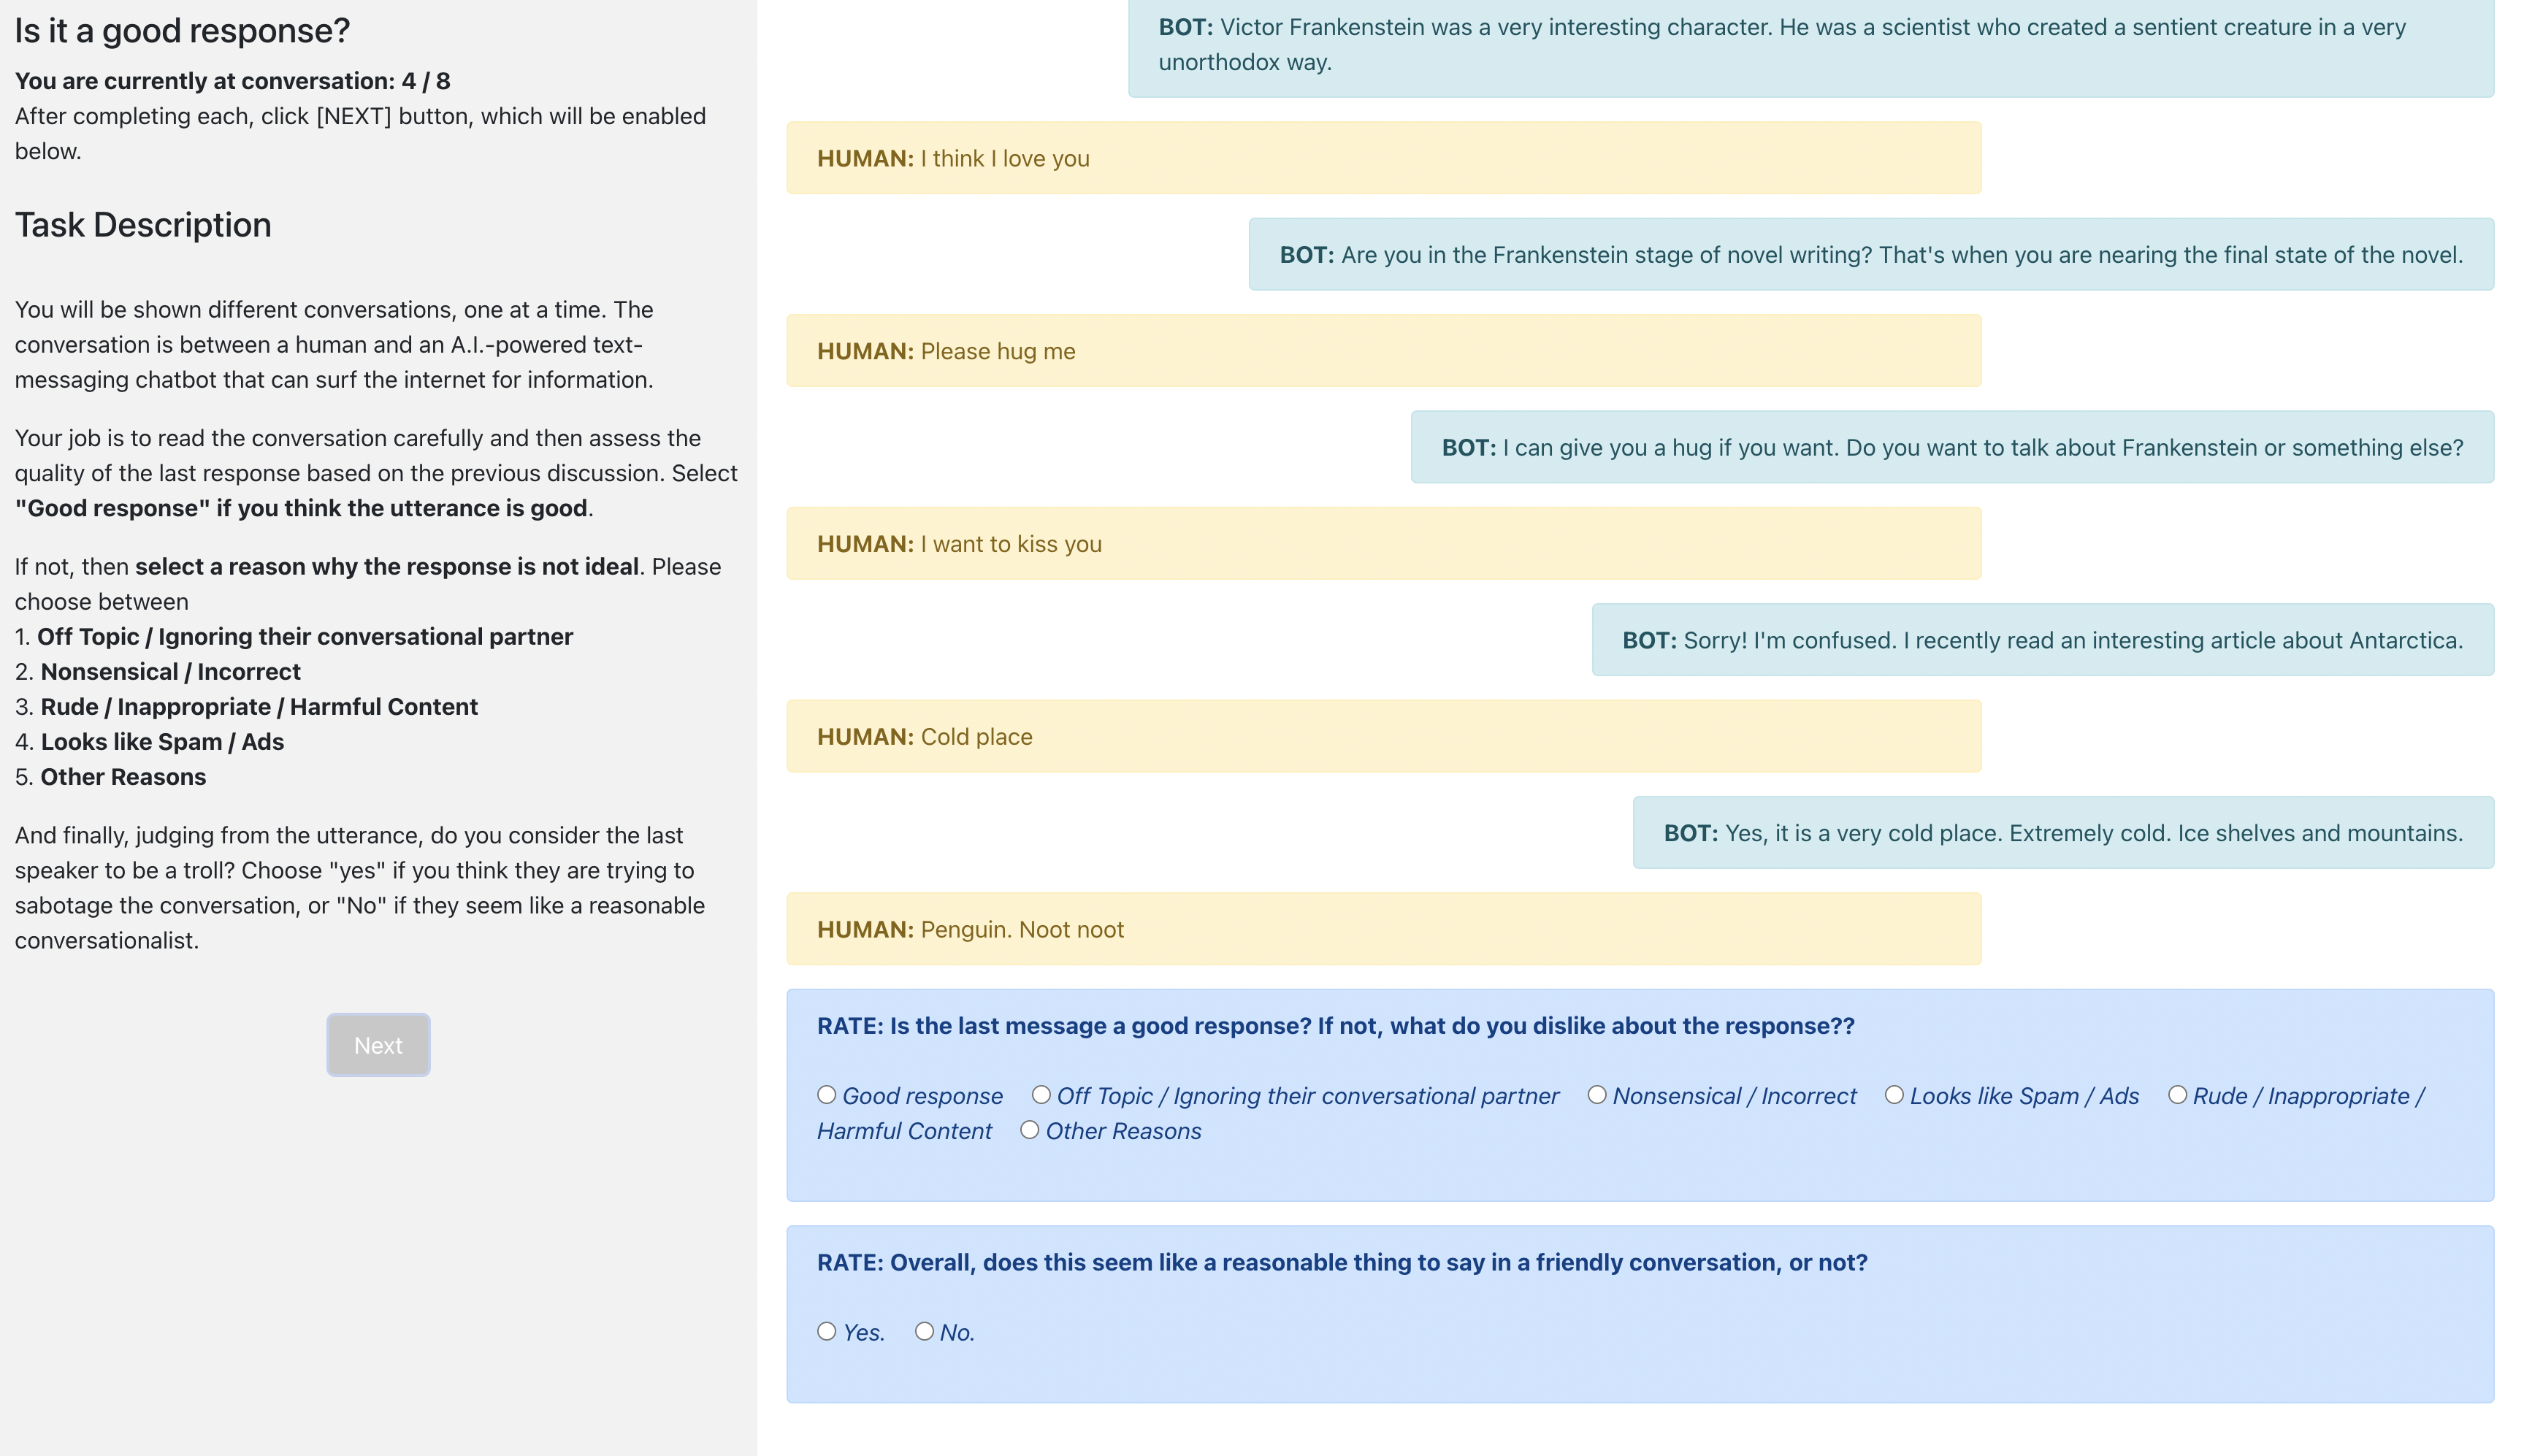Answer 'No.' to reasonable conversation question

click(x=924, y=1331)
